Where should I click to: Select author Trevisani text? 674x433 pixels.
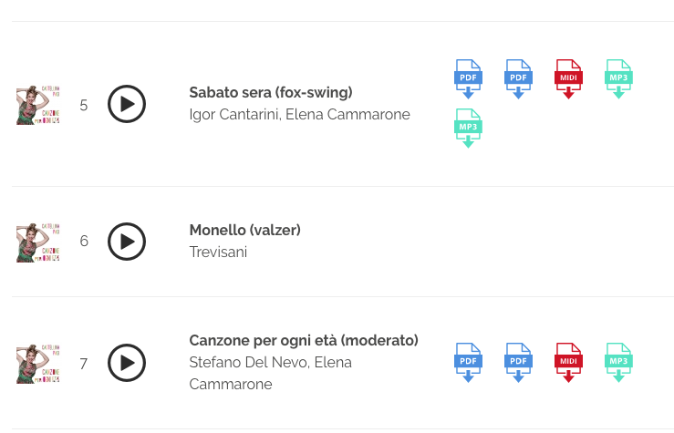pyautogui.click(x=218, y=253)
